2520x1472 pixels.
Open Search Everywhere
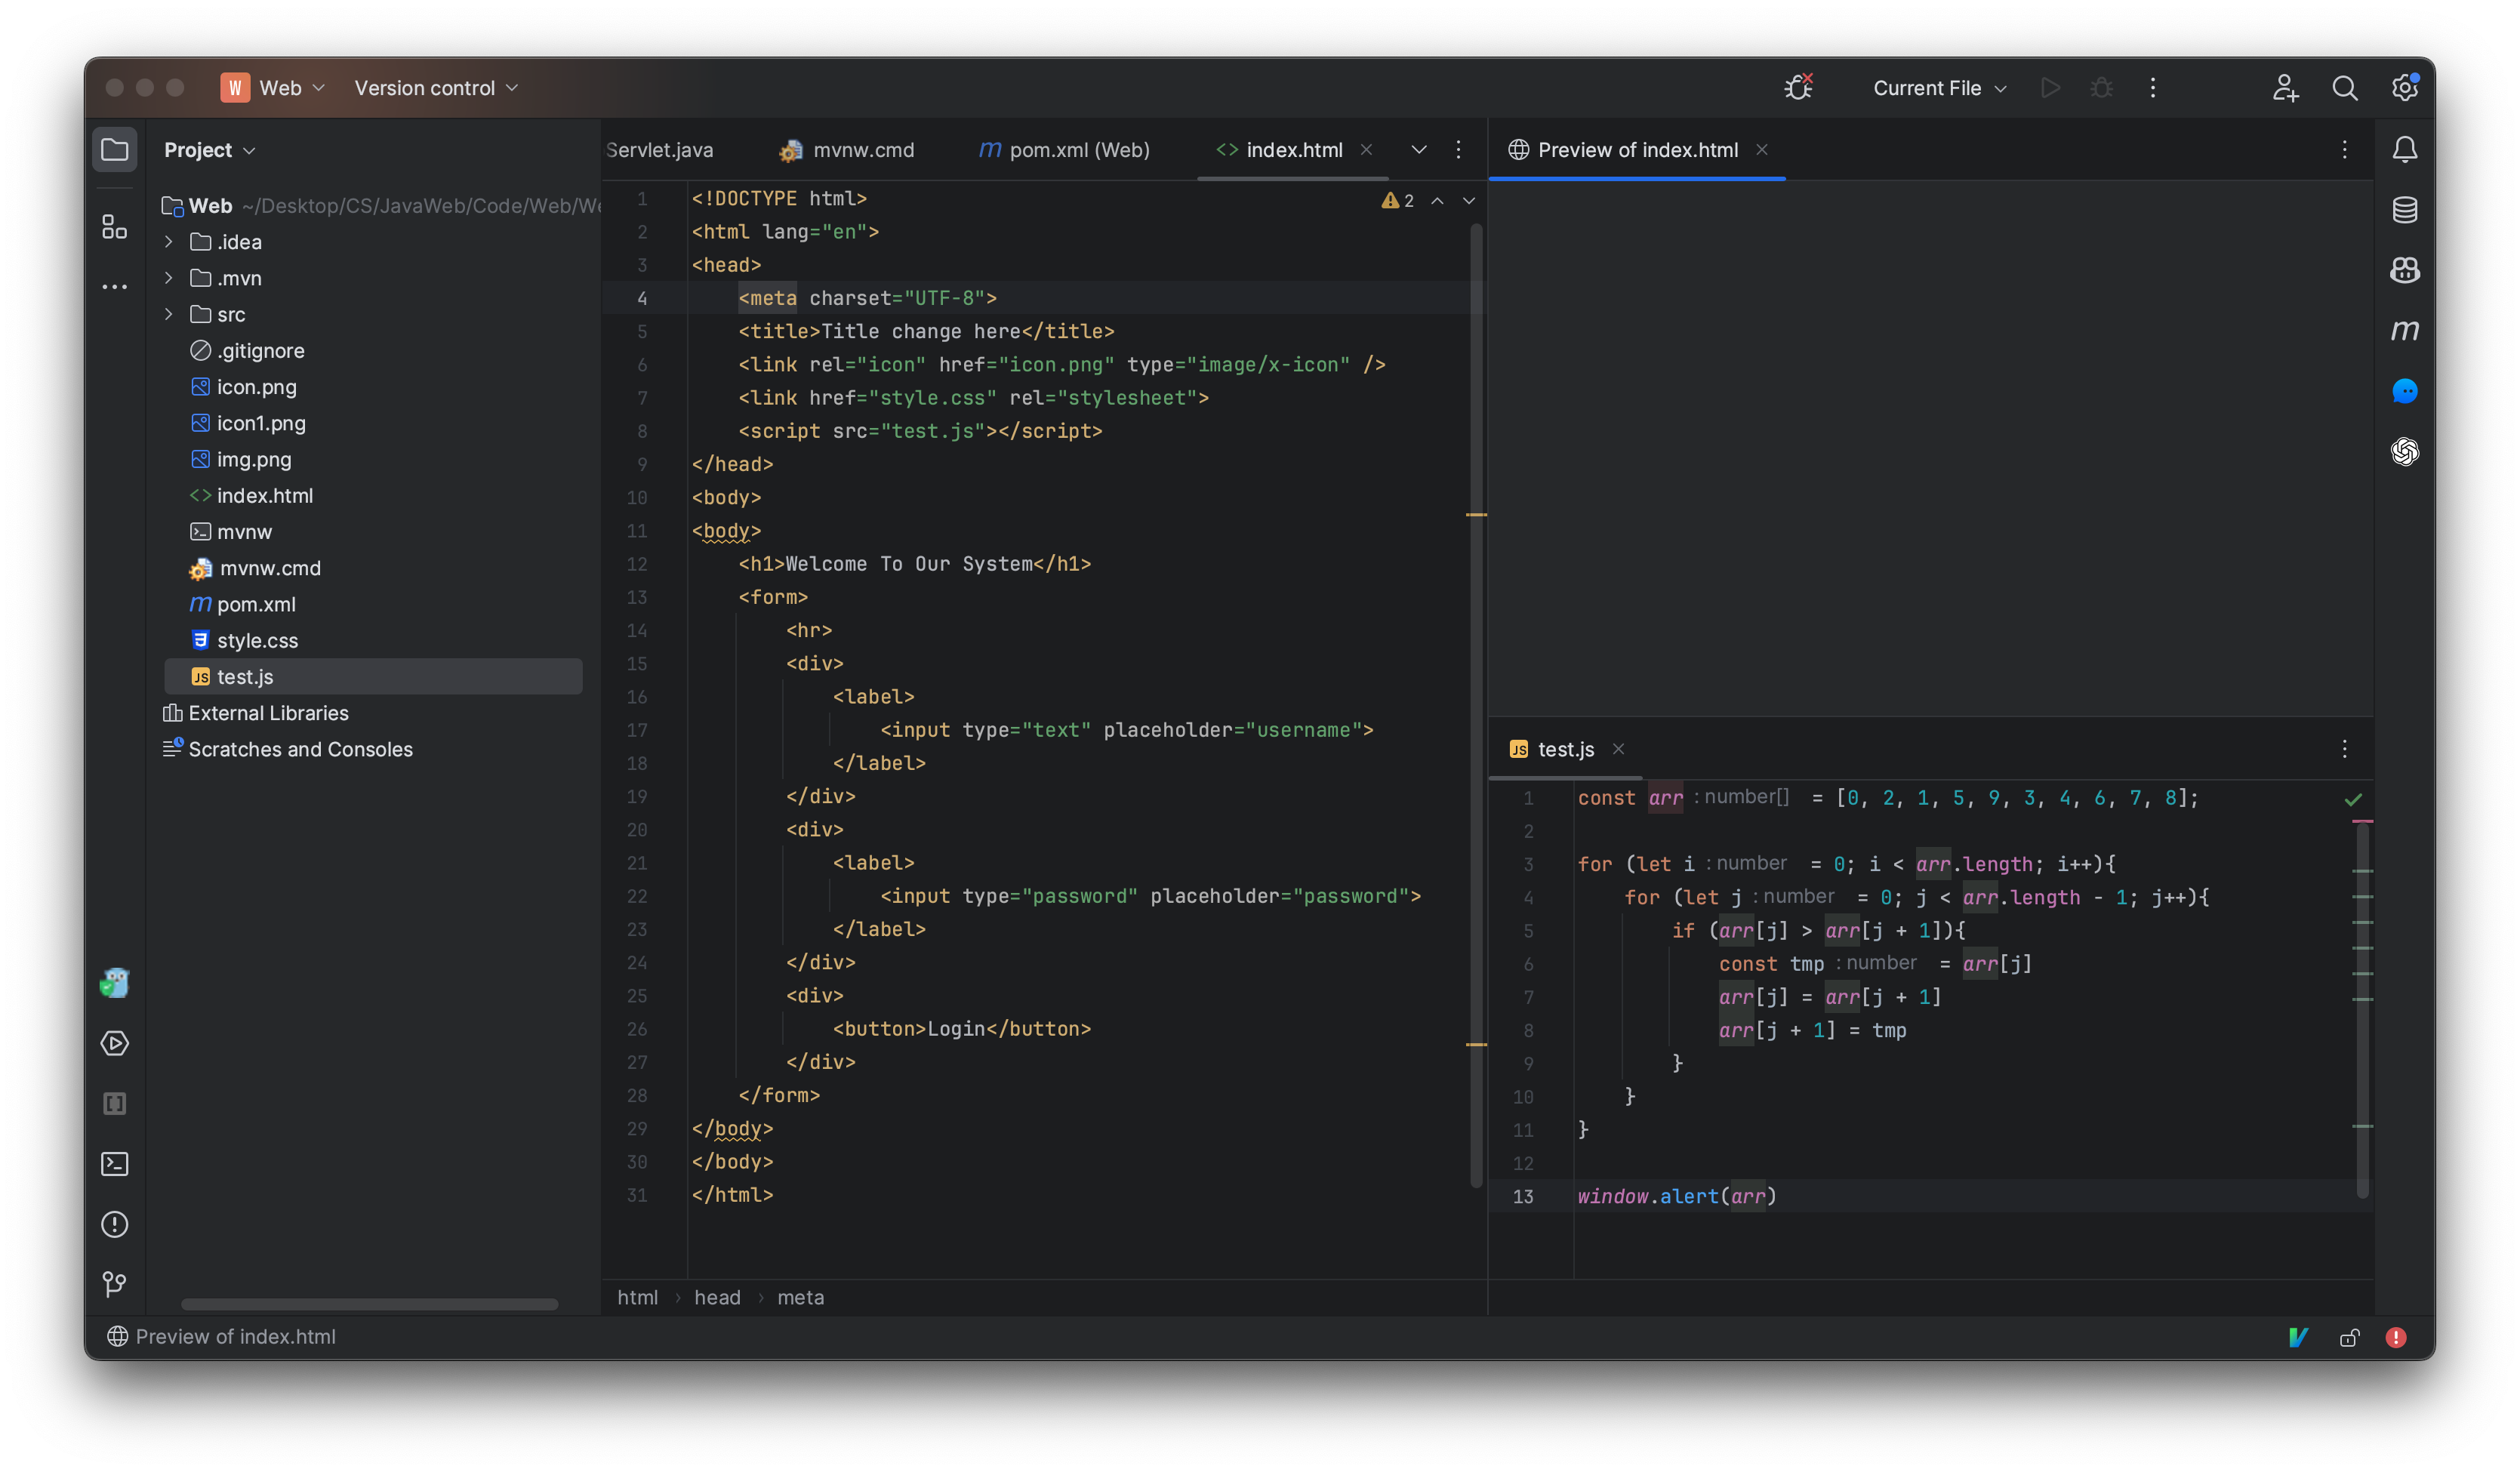tap(2344, 88)
